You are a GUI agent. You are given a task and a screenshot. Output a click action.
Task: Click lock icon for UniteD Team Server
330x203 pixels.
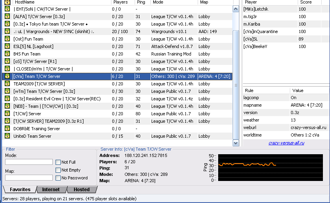tap(7, 136)
